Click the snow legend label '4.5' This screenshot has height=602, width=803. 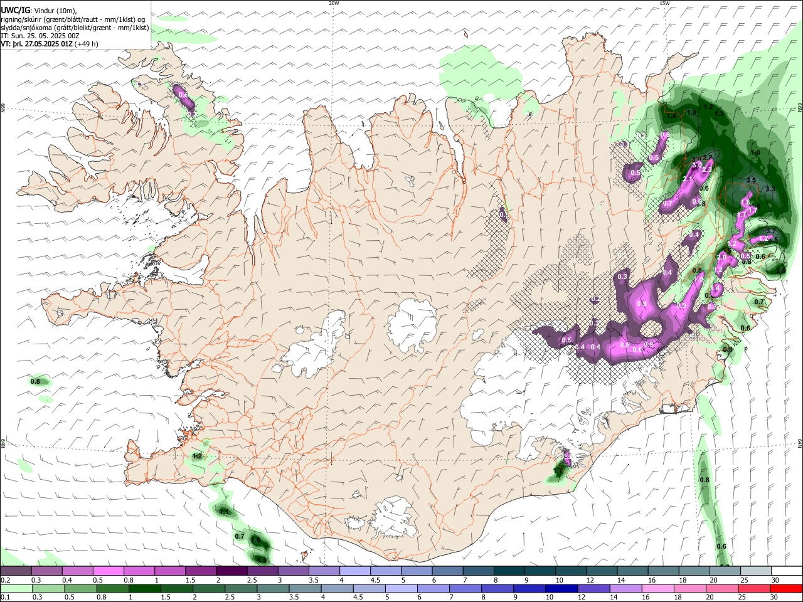point(375,581)
